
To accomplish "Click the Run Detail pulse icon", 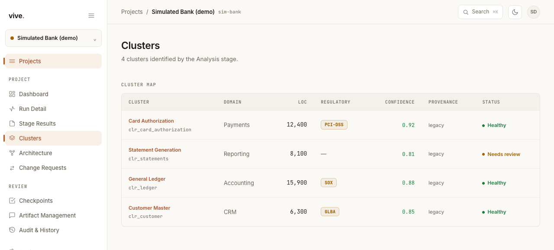I will tap(12, 109).
